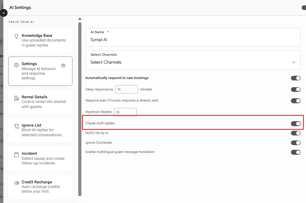
Task: Click the Knowledge Base lightbulb icon
Action: click(x=17, y=36)
